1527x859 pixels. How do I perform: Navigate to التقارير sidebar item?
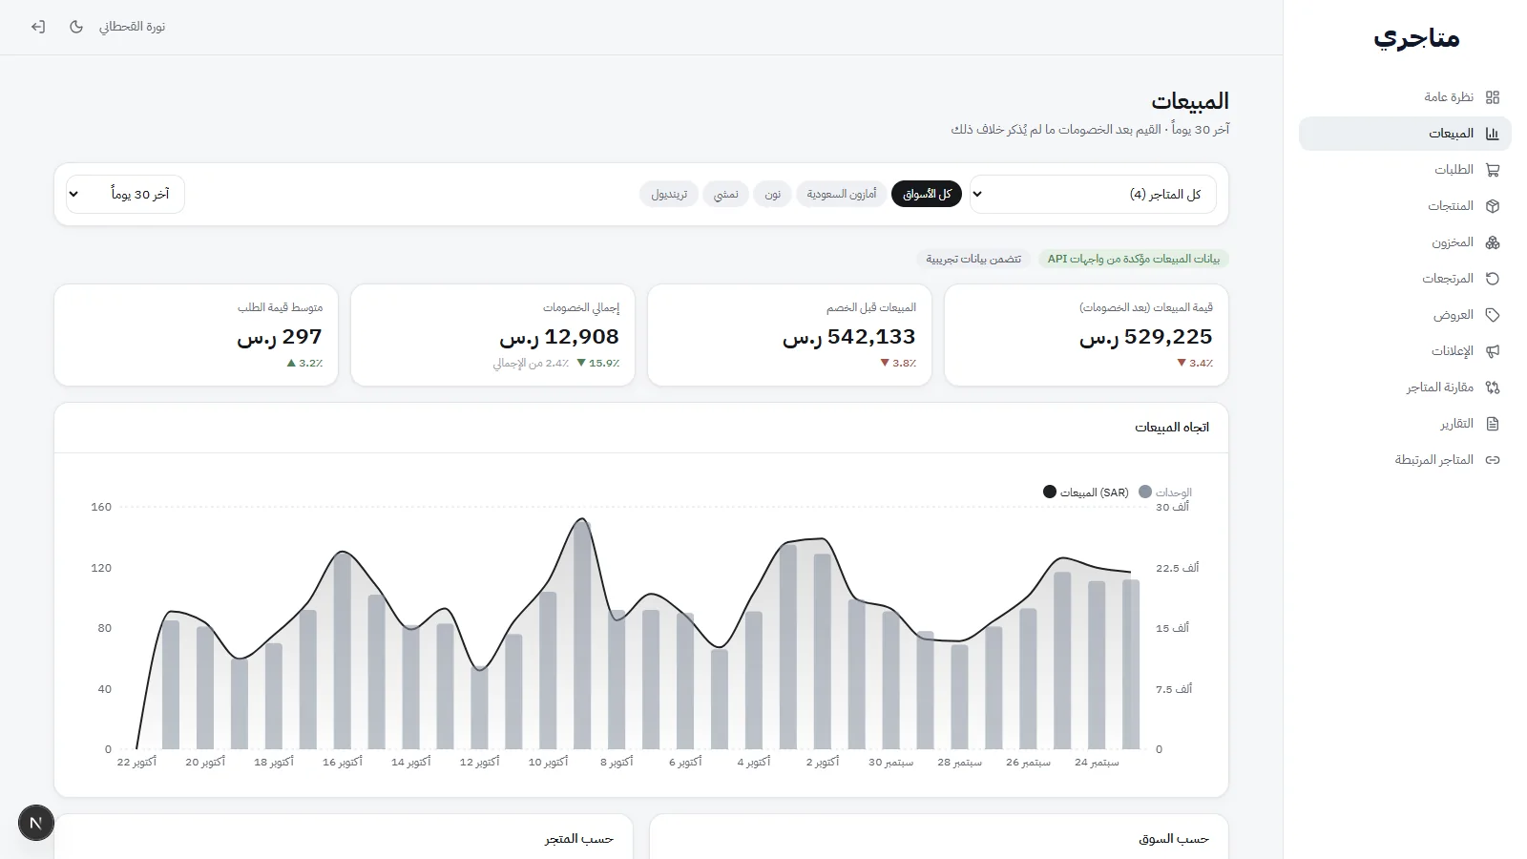pos(1405,424)
